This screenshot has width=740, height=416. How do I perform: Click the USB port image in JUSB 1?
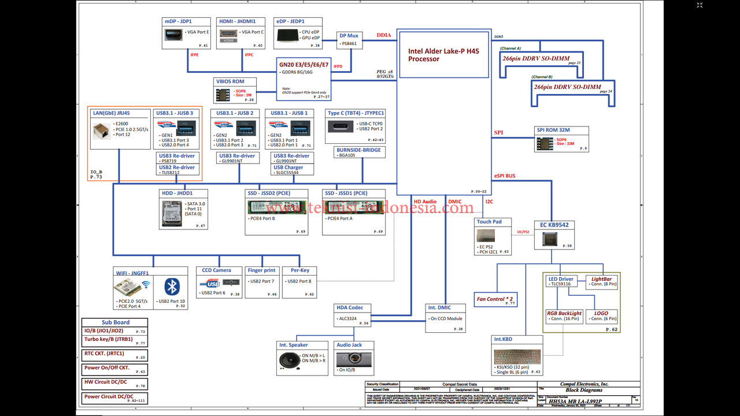pos(300,128)
